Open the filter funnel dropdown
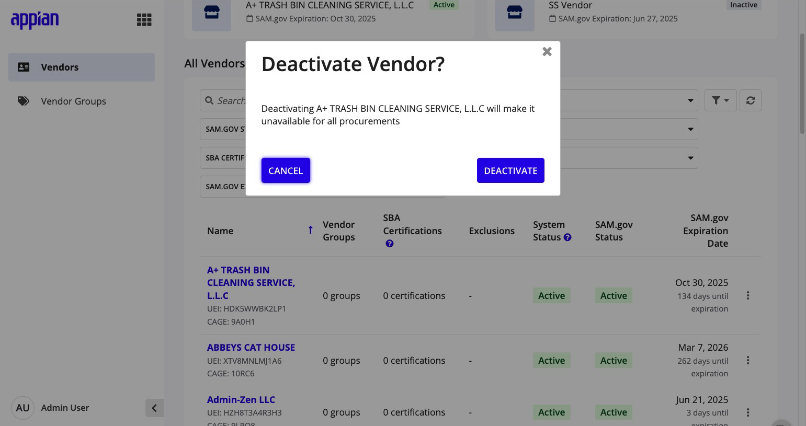 [720, 100]
